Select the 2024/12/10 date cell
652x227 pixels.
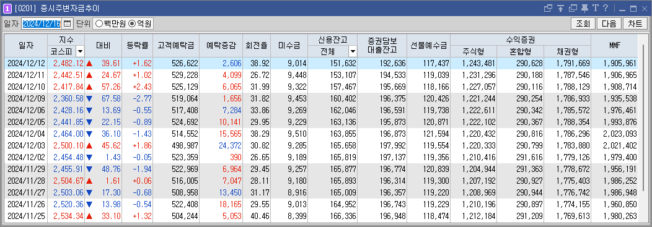click(26, 87)
